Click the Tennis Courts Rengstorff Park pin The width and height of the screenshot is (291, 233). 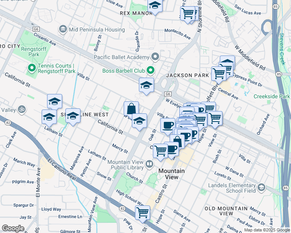coord(32,68)
